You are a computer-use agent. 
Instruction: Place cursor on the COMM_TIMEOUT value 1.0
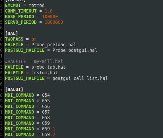coord(49,11)
